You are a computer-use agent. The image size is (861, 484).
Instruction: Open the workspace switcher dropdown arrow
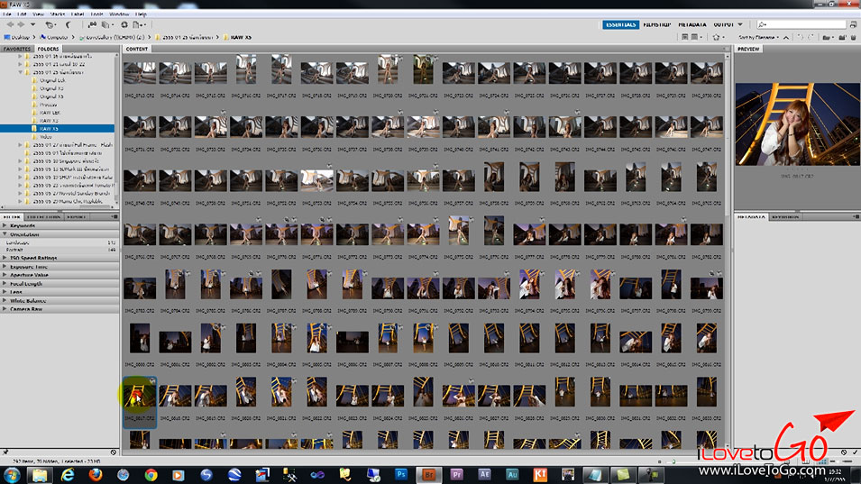pos(740,24)
